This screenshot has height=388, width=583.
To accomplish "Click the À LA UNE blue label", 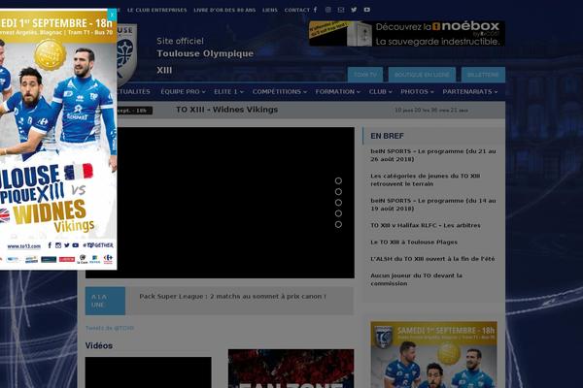I will point(105,301).
